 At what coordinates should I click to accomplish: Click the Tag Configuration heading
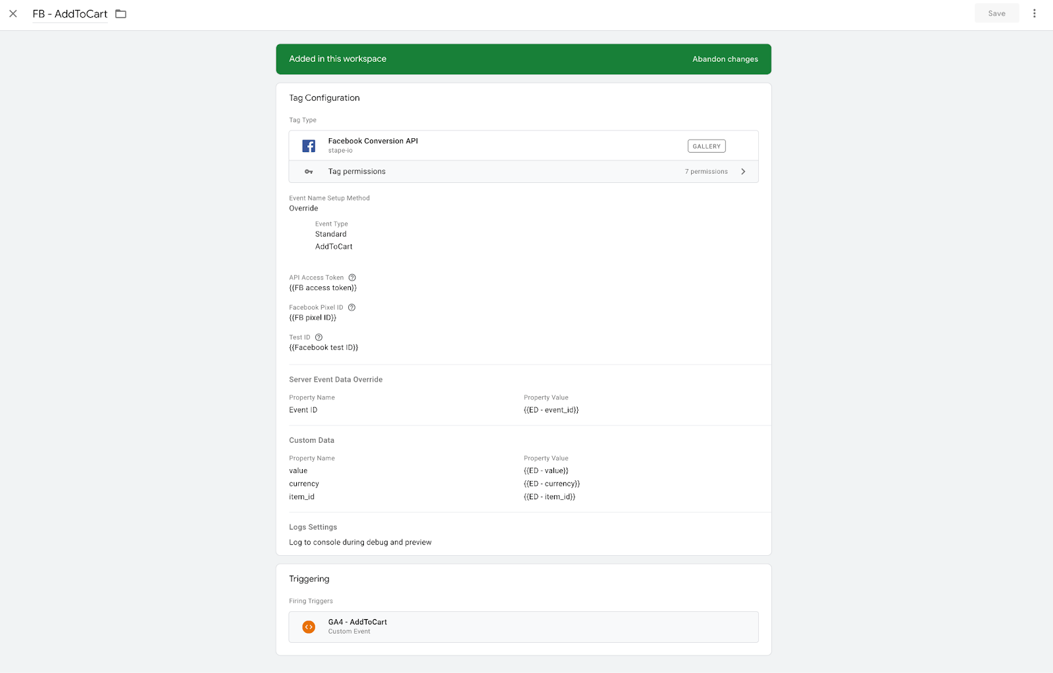tap(324, 98)
